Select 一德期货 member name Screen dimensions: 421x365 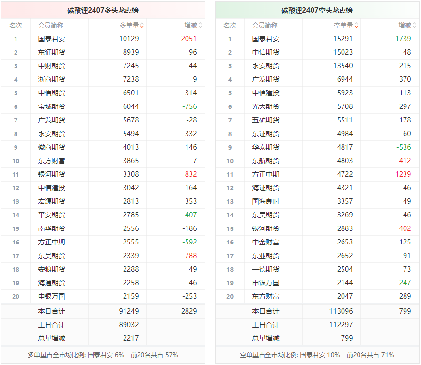pyautogui.click(x=265, y=269)
